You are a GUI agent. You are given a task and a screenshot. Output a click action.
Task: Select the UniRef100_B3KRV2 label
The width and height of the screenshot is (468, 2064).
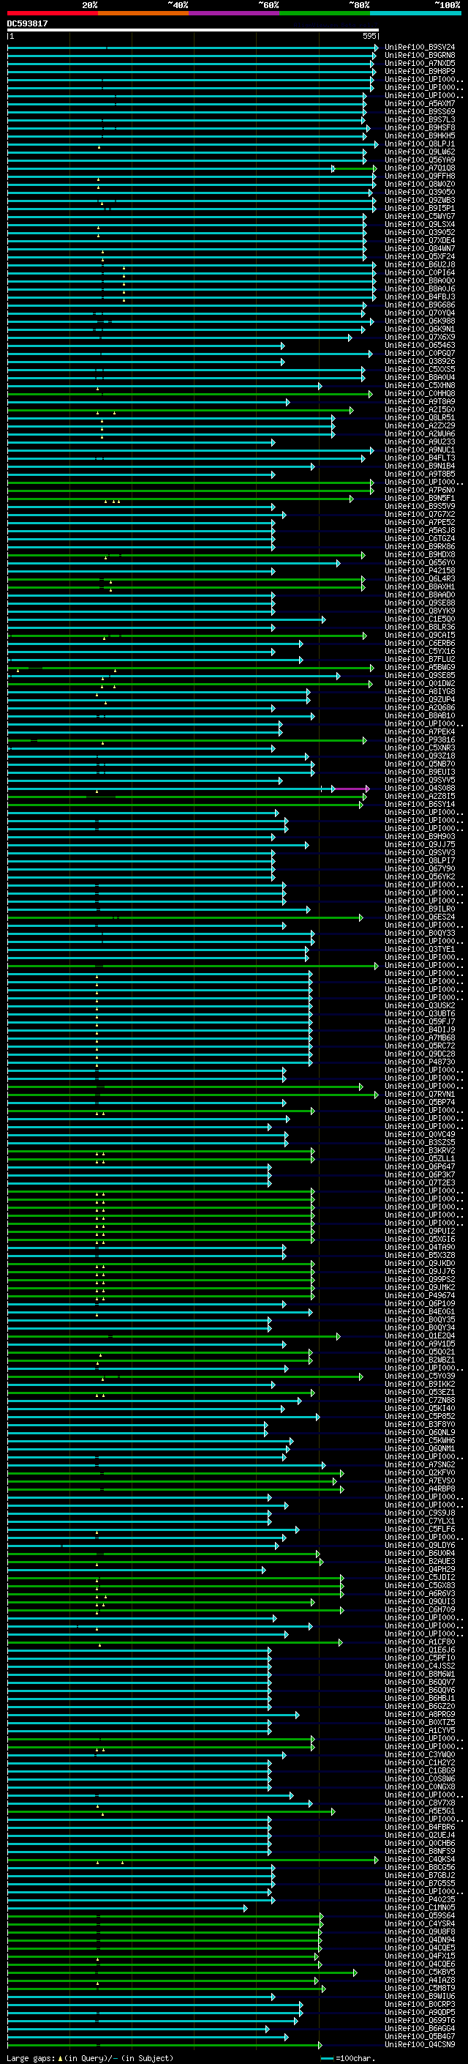(420, 1152)
